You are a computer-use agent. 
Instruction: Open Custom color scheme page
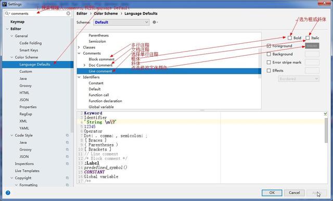tap(25, 71)
